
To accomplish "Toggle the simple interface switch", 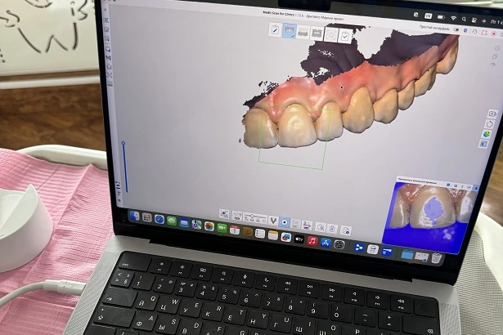I will pyautogui.click(x=456, y=29).
